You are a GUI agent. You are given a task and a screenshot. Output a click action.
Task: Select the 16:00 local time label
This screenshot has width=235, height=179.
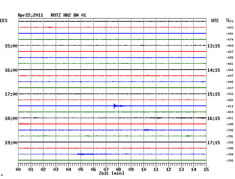pos(11,70)
